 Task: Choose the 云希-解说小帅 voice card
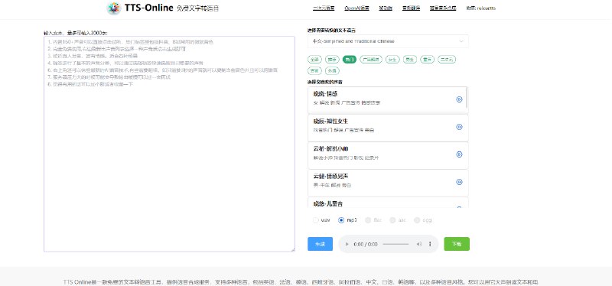tap(388, 155)
